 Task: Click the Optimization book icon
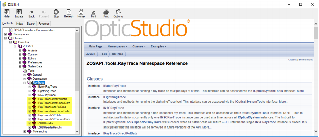(x=30, y=79)
